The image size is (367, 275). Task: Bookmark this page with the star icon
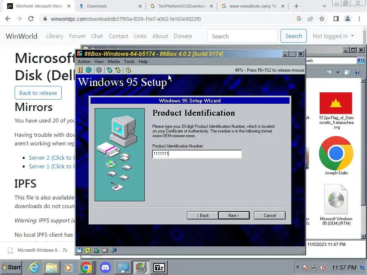322,19
